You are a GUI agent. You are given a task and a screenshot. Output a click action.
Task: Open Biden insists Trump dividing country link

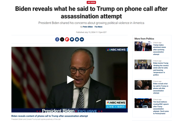[161, 69]
